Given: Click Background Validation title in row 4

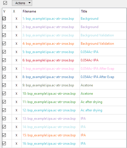Looking at the screenshot, I should coord(97,44).
